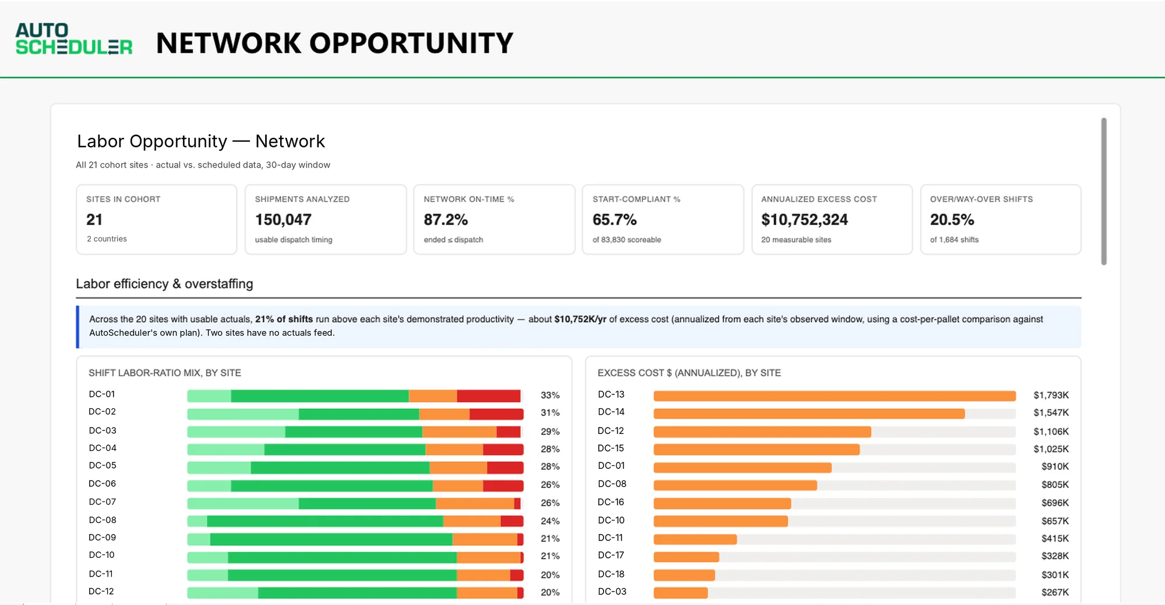The width and height of the screenshot is (1165, 605).
Task: Click the 150,047 shipments value
Action: [283, 220]
